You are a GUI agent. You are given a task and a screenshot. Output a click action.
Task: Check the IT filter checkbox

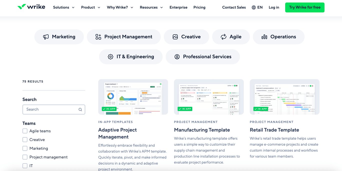click(x=25, y=166)
